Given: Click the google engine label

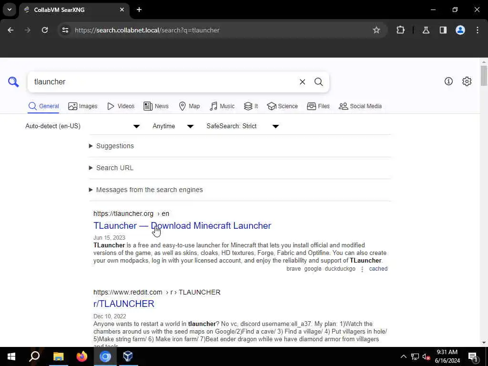Looking at the screenshot, I should tap(313, 269).
